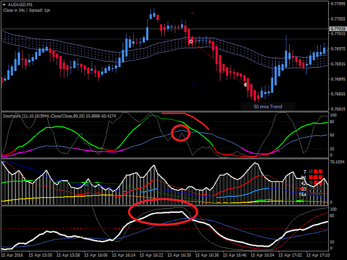Open the chart menu triangle beside AUDUSD,M1
This screenshot has width=347, height=260.
coord(4,4)
